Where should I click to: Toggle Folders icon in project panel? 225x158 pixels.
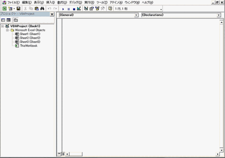point(16,20)
